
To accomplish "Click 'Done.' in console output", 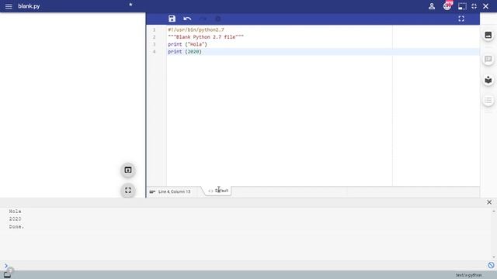I will (x=16, y=227).
